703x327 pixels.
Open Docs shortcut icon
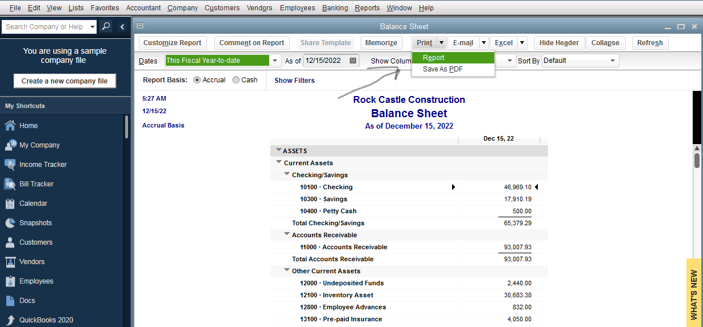pyautogui.click(x=10, y=301)
